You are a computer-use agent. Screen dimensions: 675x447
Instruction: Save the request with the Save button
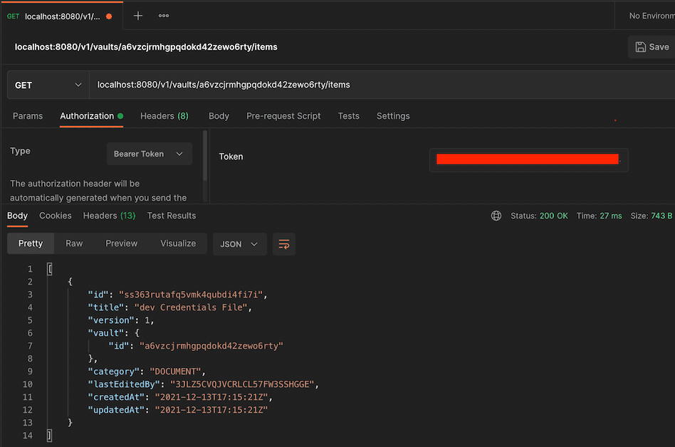pos(652,47)
